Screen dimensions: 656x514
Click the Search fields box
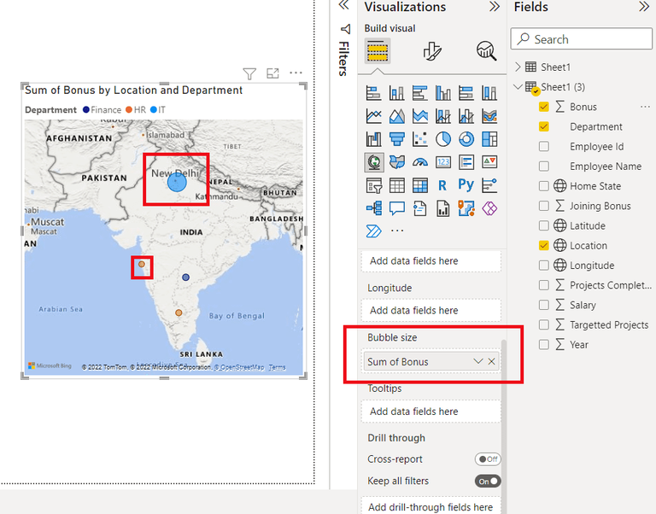[581, 39]
